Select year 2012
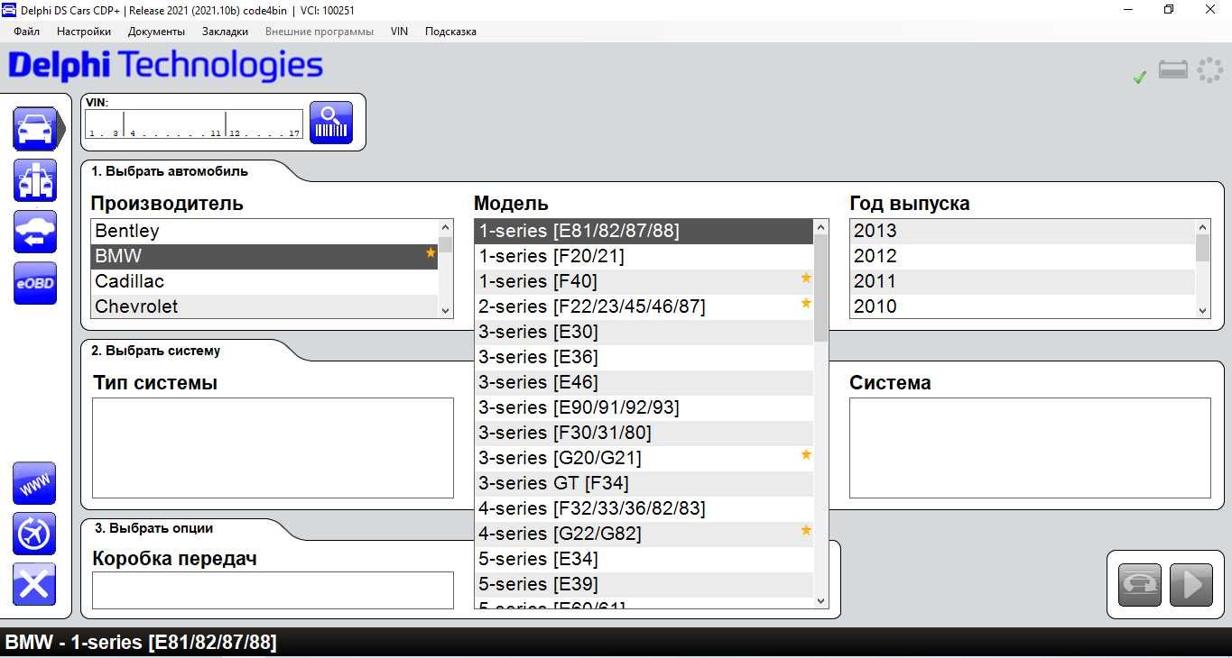 [x=1023, y=256]
